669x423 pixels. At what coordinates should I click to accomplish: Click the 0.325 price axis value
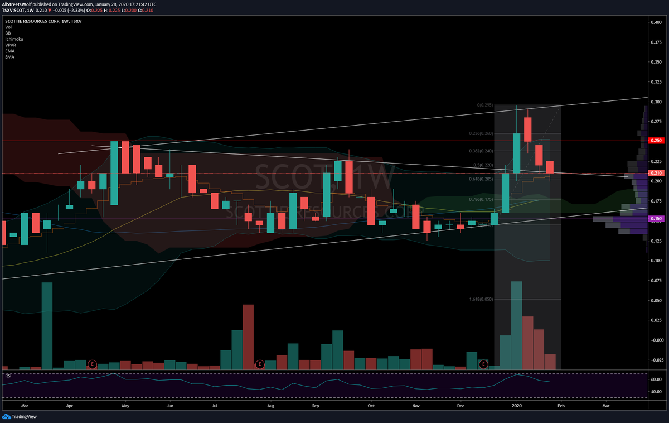(656, 82)
